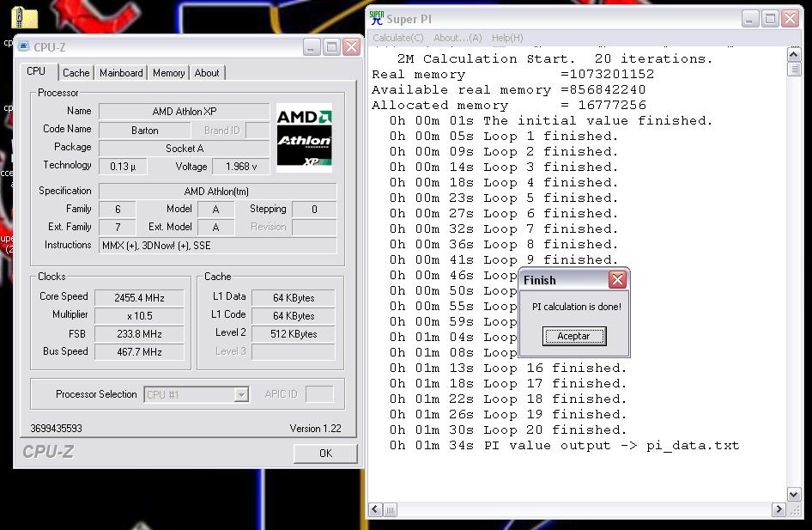Click the vertical scrollbar down arrow in Super PI
The width and height of the screenshot is (812, 530).
[x=794, y=494]
